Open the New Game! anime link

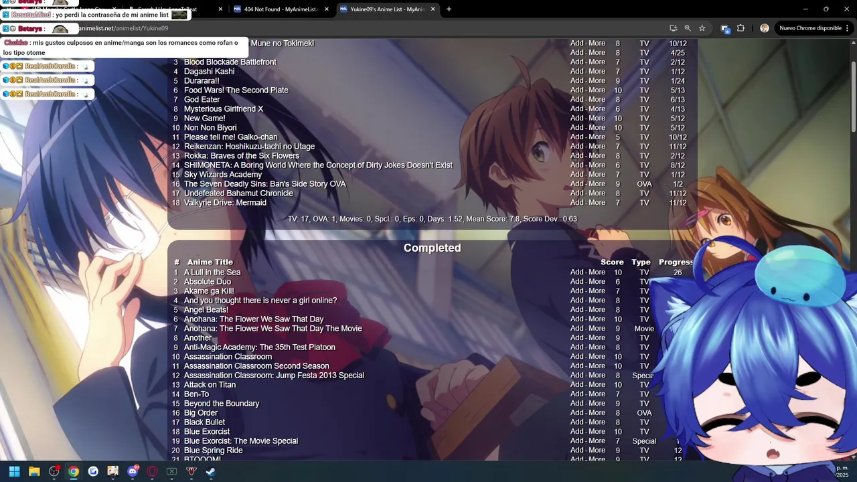click(x=204, y=118)
